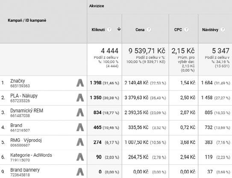Click the AdWords icon in the Brand 661216507 row

[x=80, y=127]
